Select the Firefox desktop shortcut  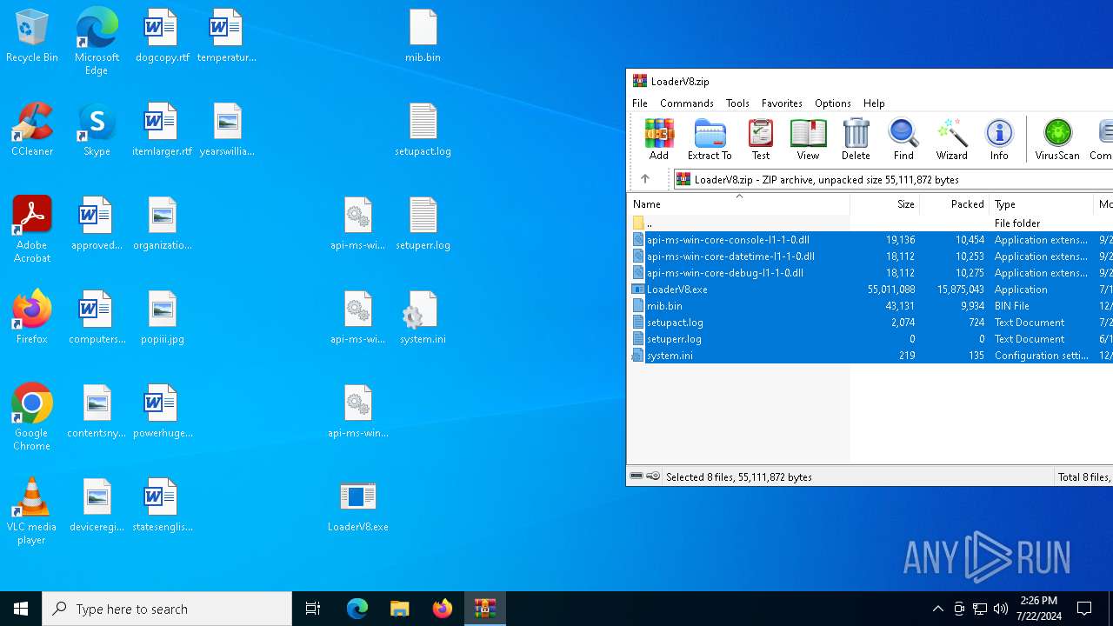(x=32, y=317)
